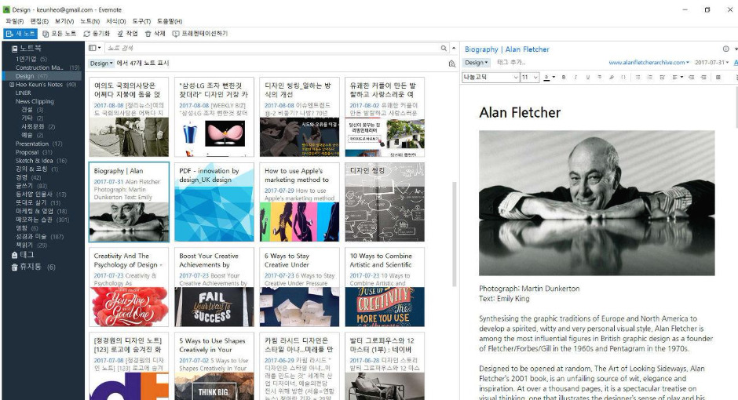Image resolution: width=738 pixels, height=400 pixels.
Task: Select the 메모하는 습관 notebook
Action: pos(42,220)
